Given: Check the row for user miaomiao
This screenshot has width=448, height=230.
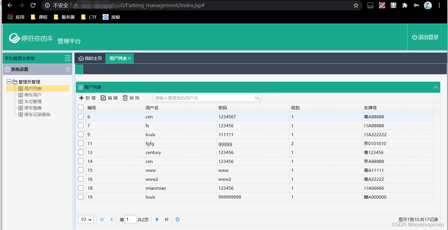Looking at the screenshot, I should 81,188.
